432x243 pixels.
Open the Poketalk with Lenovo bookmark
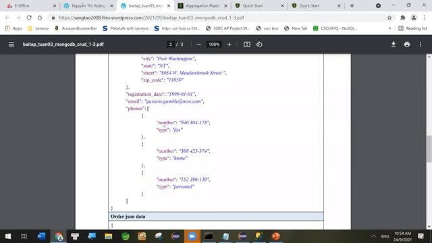click(125, 28)
